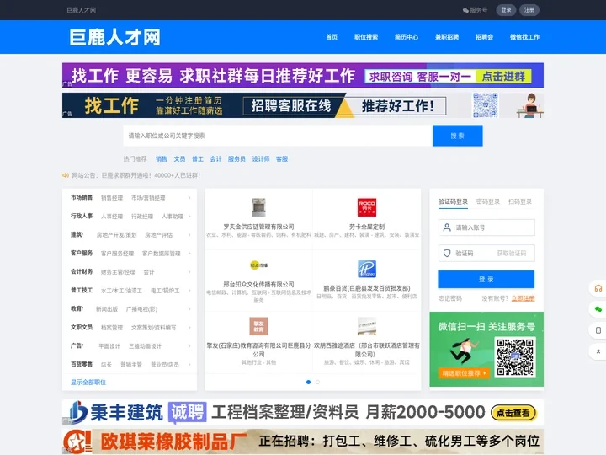Expand the 行政人事 category arrow

click(x=189, y=217)
